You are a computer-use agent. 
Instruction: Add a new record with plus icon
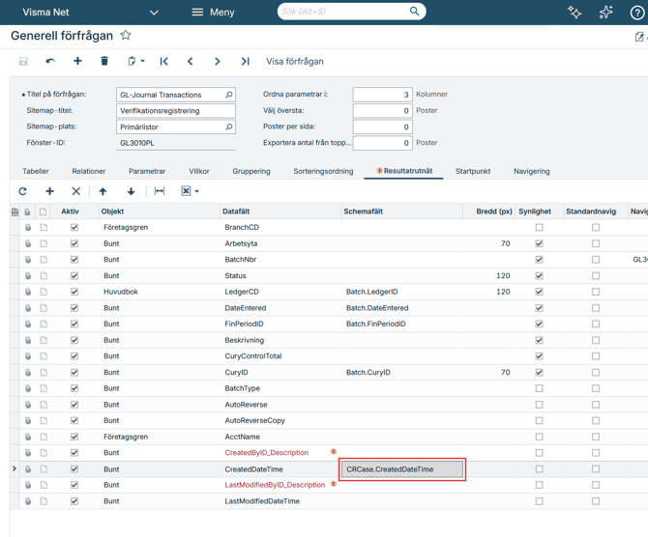click(x=77, y=61)
